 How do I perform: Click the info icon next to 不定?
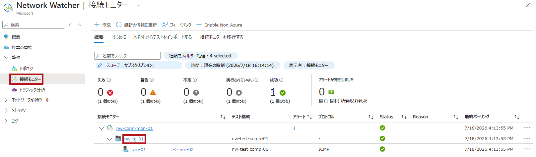195,80
